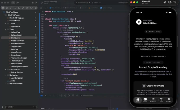Click the navigator Filter field
Viewport: 180px width, 110px height.
point(21,107)
